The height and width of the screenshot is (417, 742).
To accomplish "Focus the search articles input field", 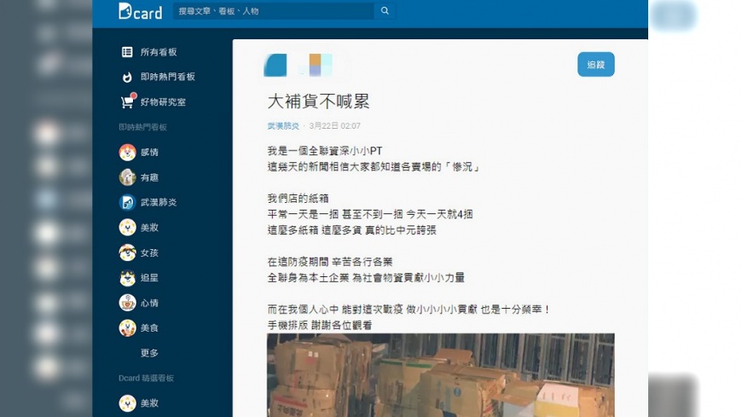I will tap(274, 11).
